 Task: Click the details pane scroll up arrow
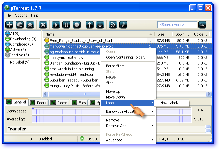pyautogui.click(x=208, y=127)
